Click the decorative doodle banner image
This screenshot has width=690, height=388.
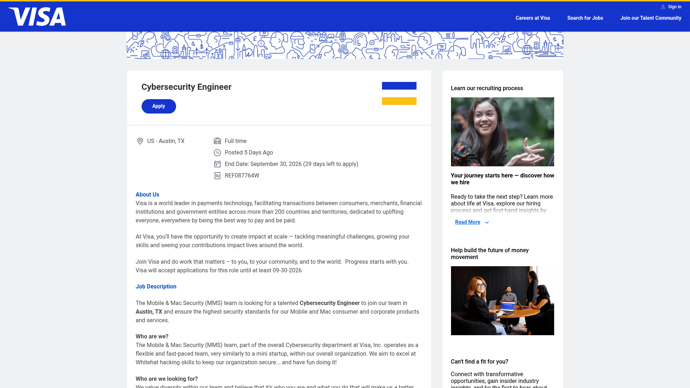pos(345,45)
